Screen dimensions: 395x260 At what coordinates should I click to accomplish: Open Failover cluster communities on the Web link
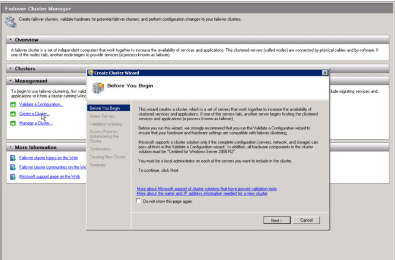53,167
